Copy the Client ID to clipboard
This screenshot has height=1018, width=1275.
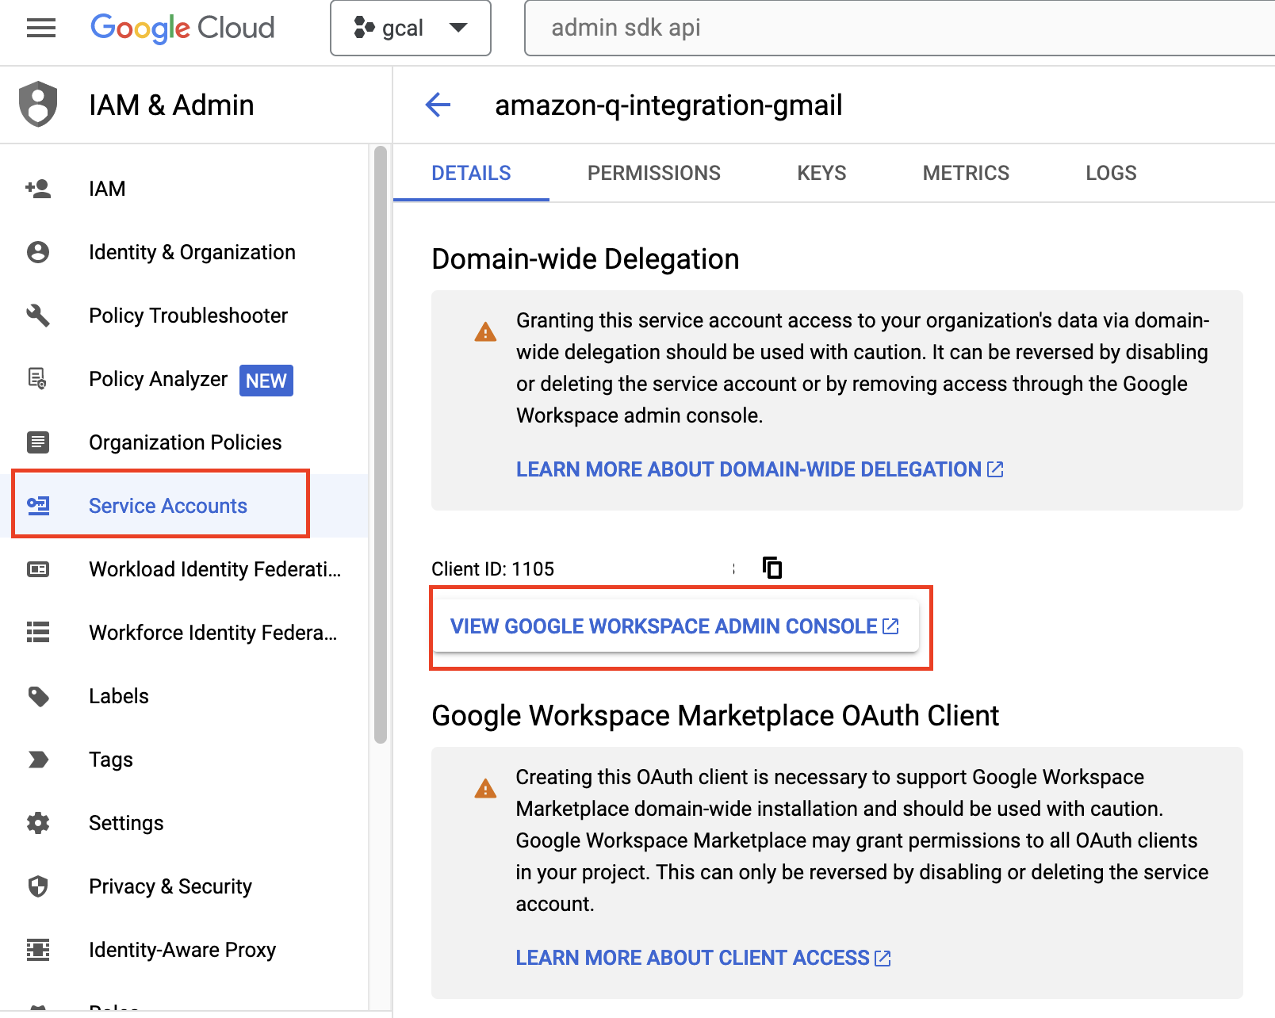coord(772,568)
